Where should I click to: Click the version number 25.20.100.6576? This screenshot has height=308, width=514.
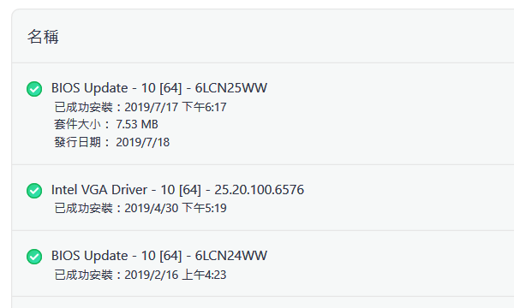(x=260, y=190)
